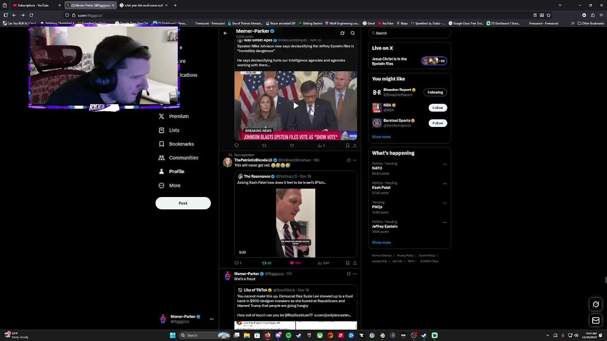The width and height of the screenshot is (607, 341).
Task: Open more options for NATO trend
Action: [x=445, y=164]
